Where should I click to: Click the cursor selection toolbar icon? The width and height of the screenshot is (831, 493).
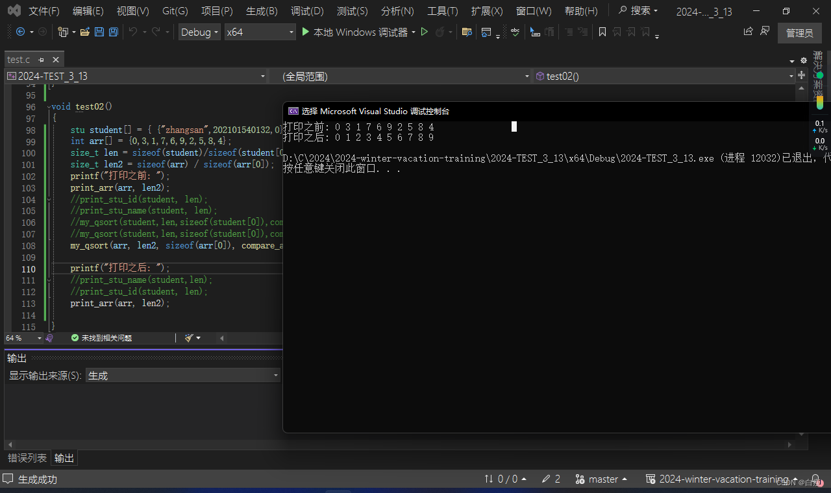tap(535, 32)
